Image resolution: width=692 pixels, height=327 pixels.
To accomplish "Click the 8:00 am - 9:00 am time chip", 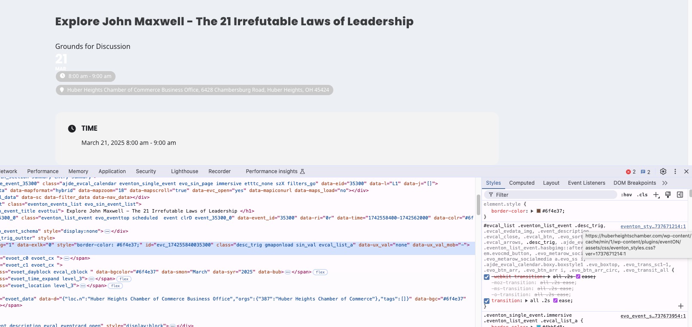I will coord(85,76).
